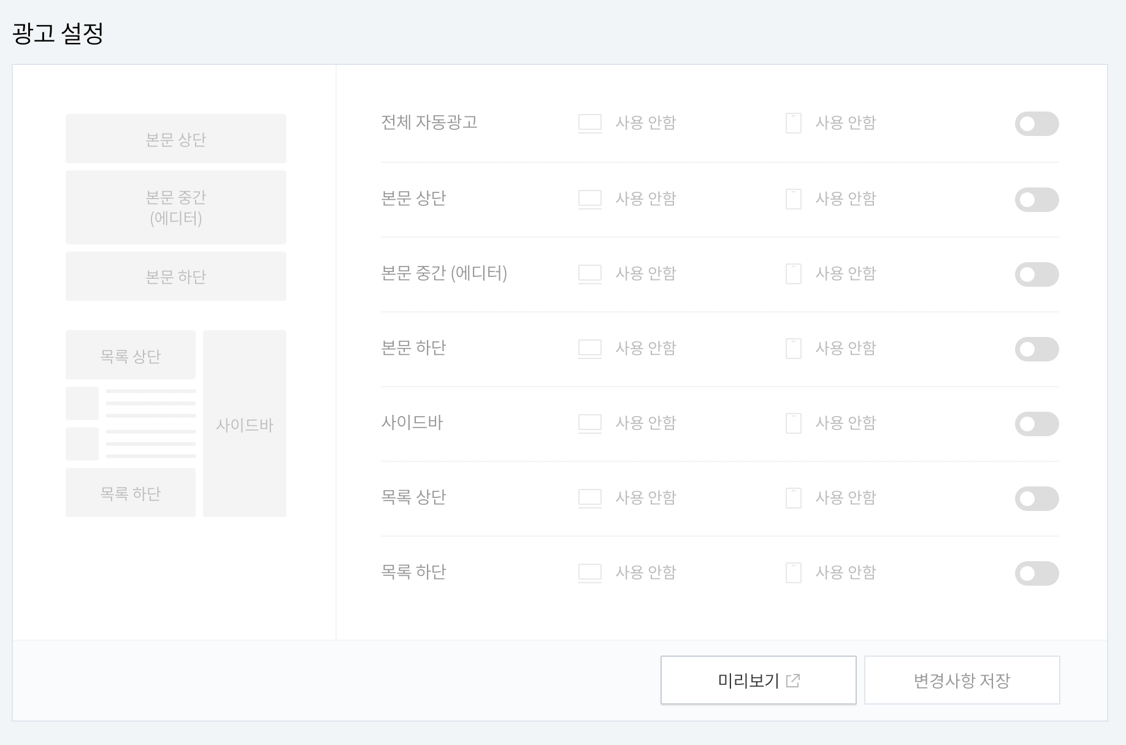
Task: Click the 목록 하단 preview block
Action: pos(130,491)
